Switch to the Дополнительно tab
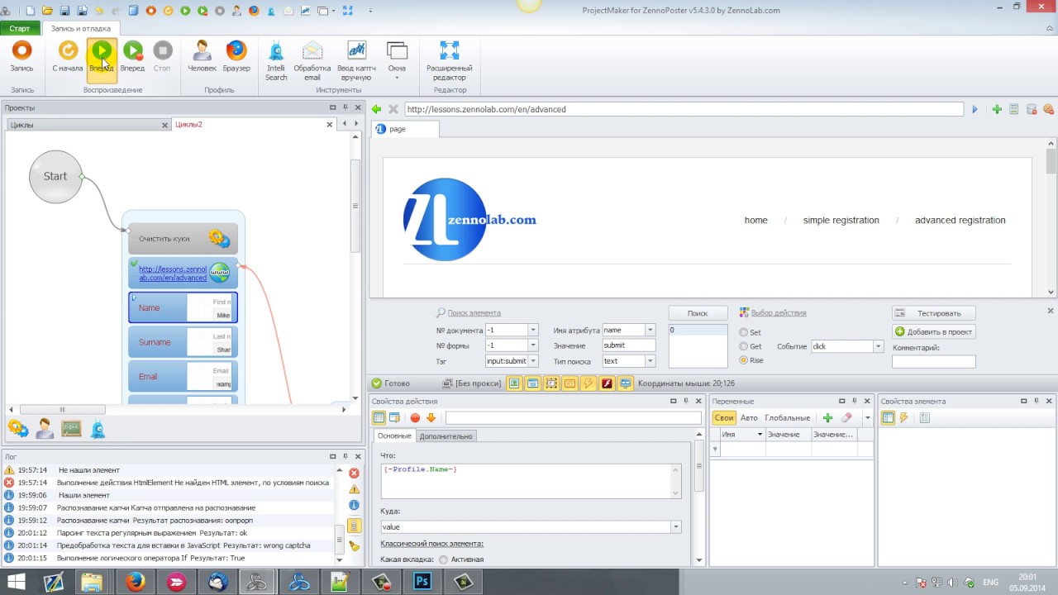The image size is (1058, 595). [446, 436]
